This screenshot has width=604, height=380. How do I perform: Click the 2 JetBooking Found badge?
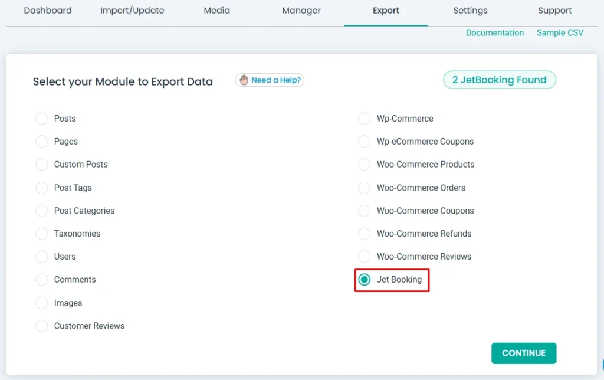pyautogui.click(x=499, y=80)
